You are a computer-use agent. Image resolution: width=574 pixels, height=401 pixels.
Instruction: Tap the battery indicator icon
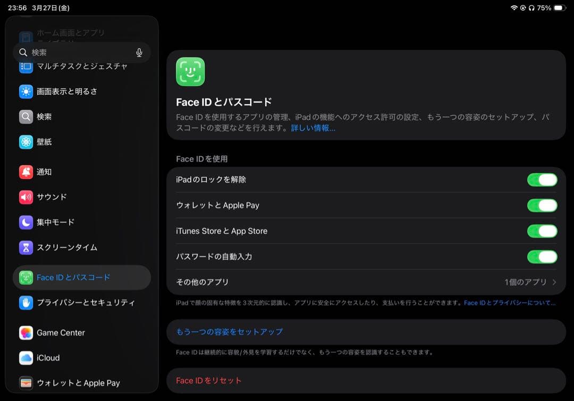click(x=560, y=7)
